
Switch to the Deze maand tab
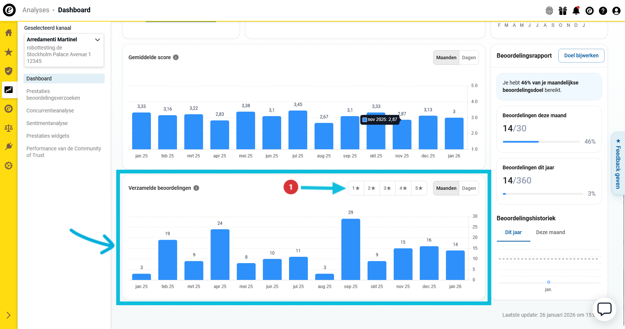click(550, 233)
